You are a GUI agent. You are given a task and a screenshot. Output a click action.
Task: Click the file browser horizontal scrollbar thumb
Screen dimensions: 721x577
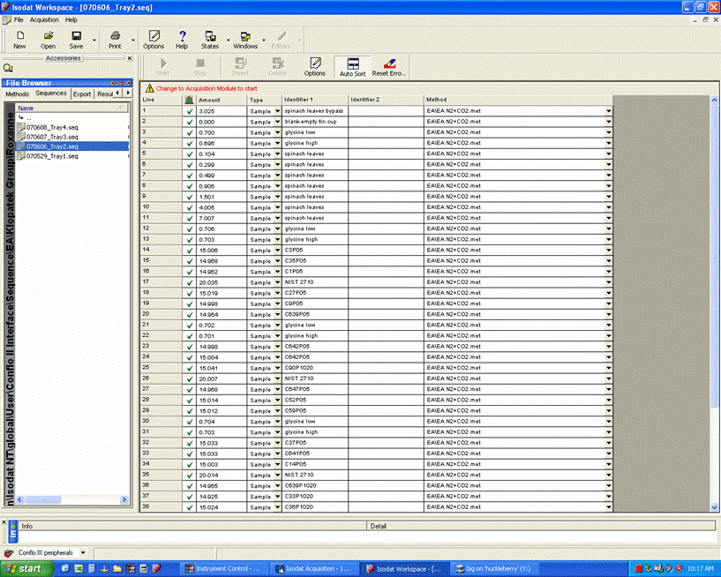42,499
